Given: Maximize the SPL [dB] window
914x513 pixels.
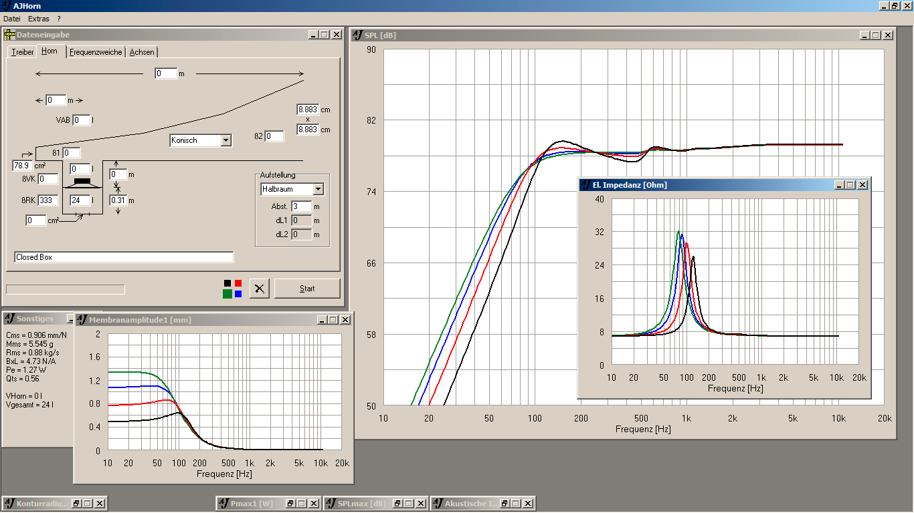Looking at the screenshot, I should click(x=876, y=35).
